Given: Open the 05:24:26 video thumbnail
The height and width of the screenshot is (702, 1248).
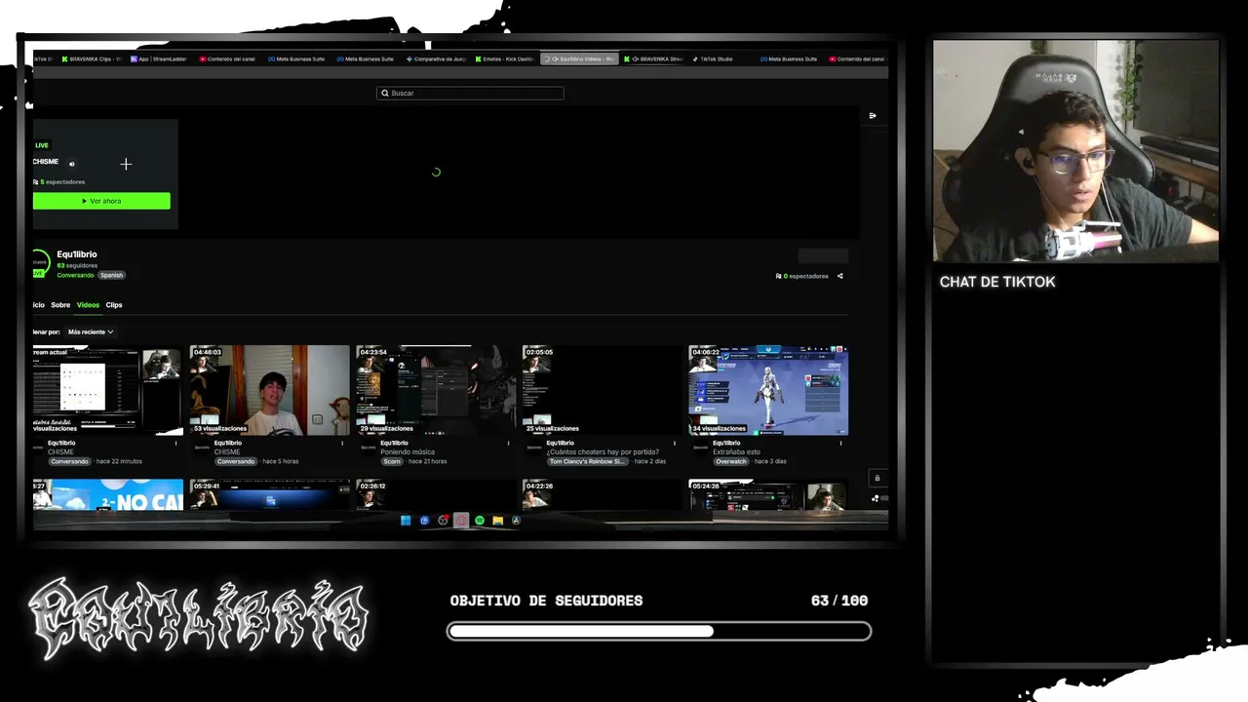Looking at the screenshot, I should click(x=768, y=494).
